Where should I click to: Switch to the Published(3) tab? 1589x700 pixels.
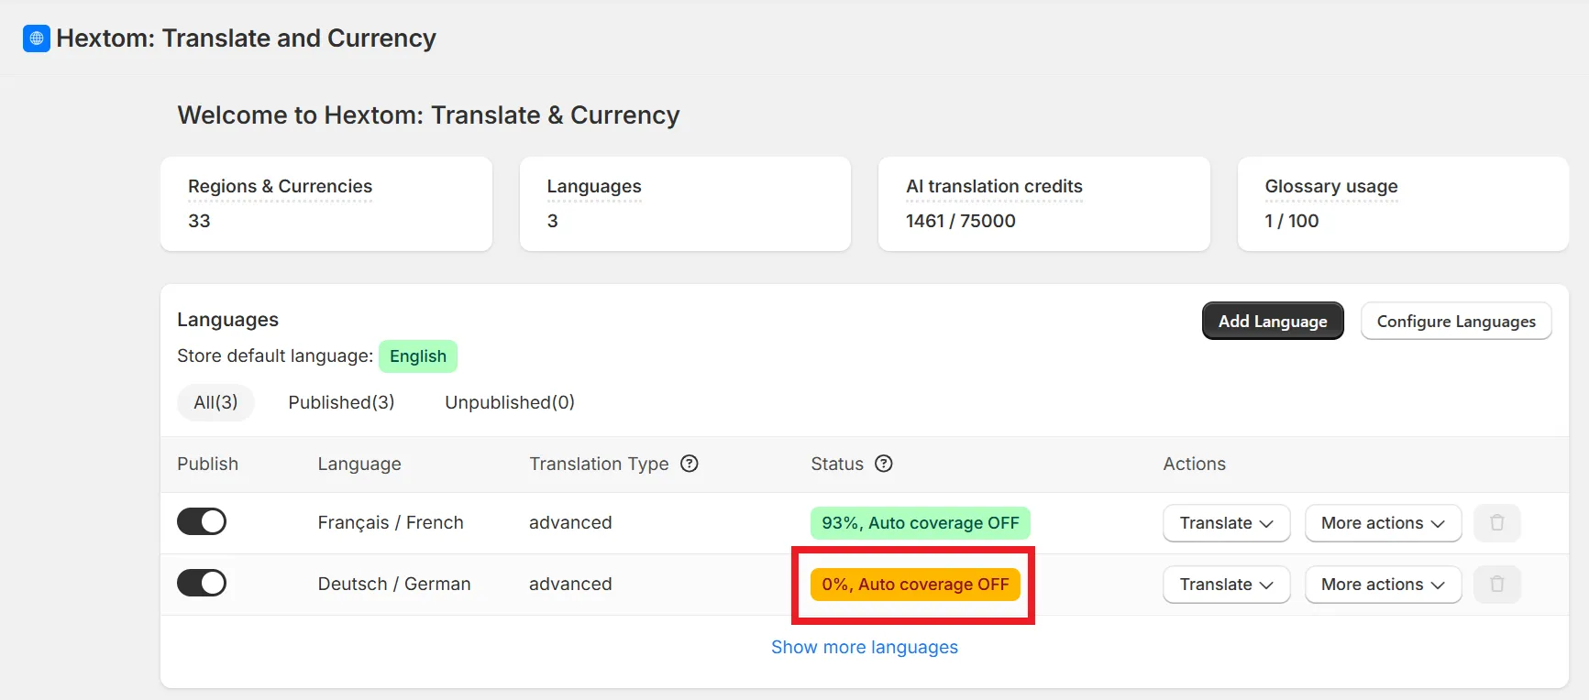341,402
